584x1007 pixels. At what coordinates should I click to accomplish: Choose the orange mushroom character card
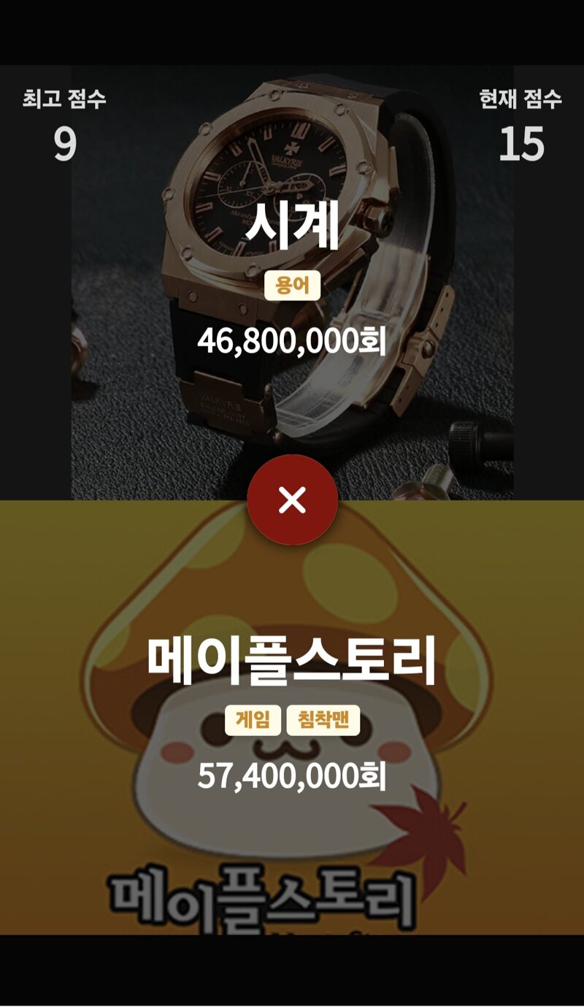click(x=292, y=717)
